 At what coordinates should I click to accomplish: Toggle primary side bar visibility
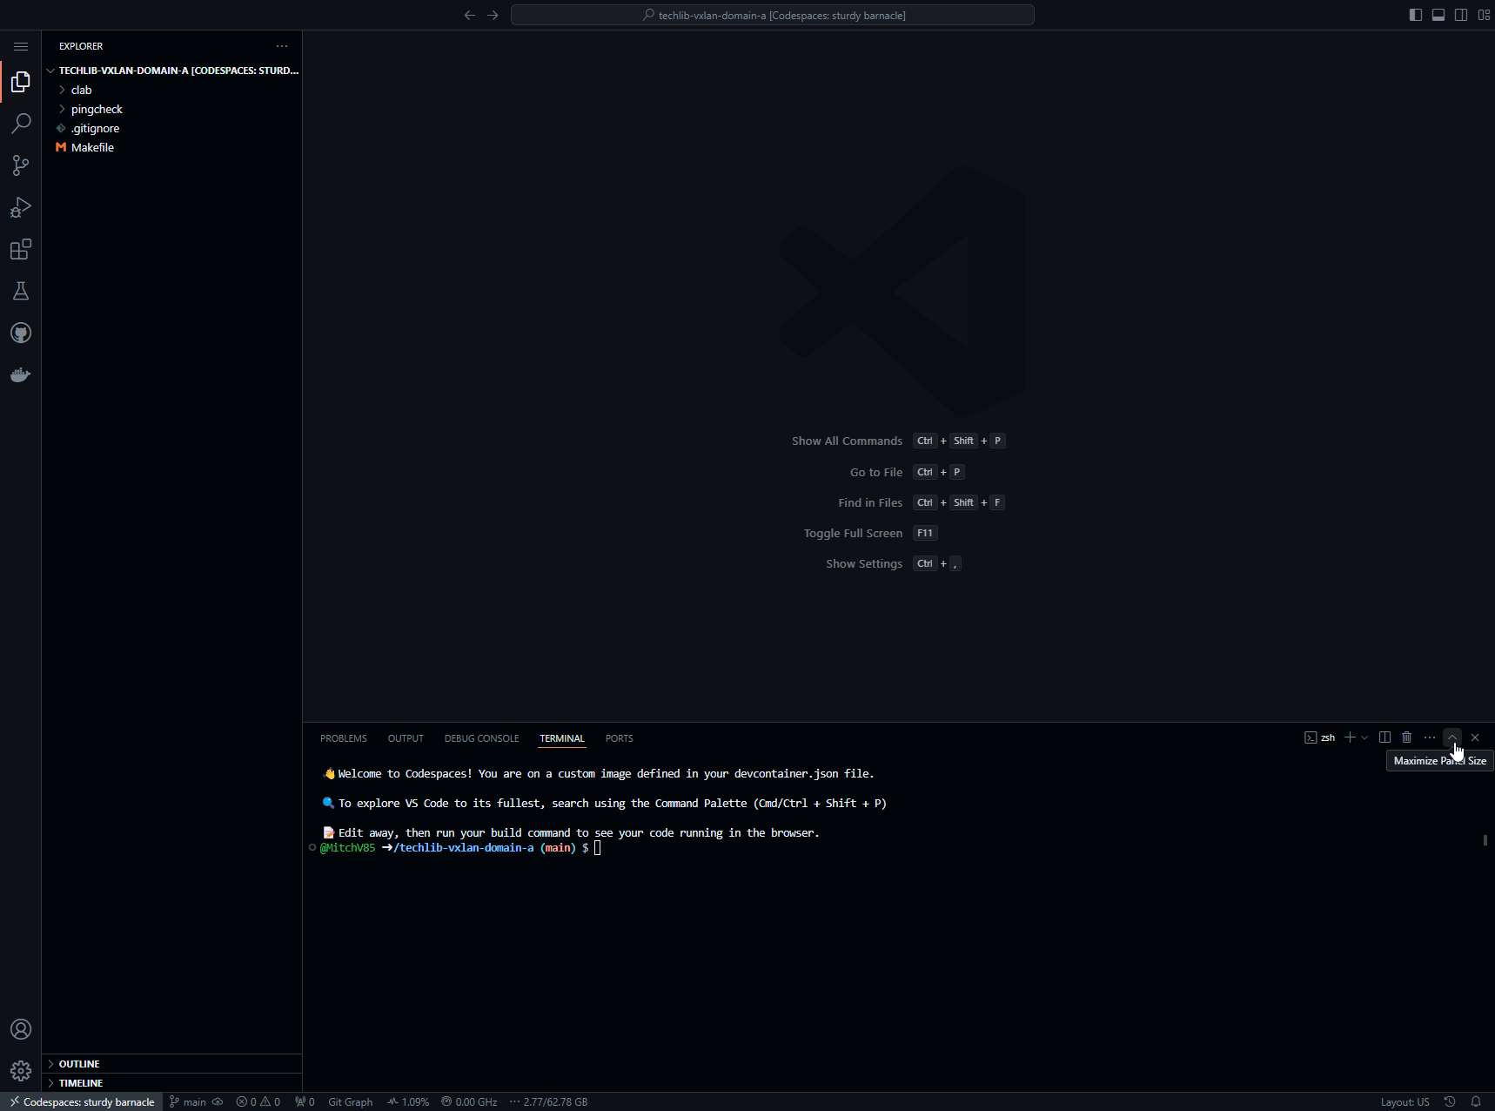(x=1416, y=15)
